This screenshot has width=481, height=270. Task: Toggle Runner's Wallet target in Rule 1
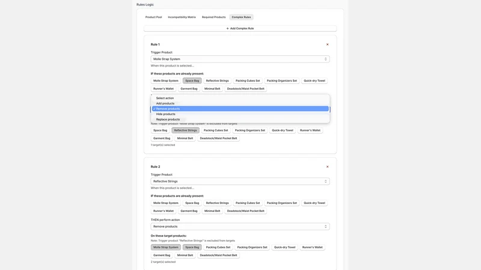310,130
